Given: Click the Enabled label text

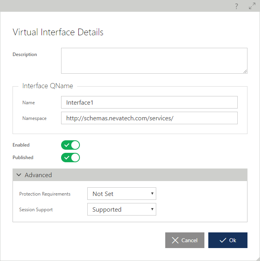Looking at the screenshot, I should click(21, 145).
